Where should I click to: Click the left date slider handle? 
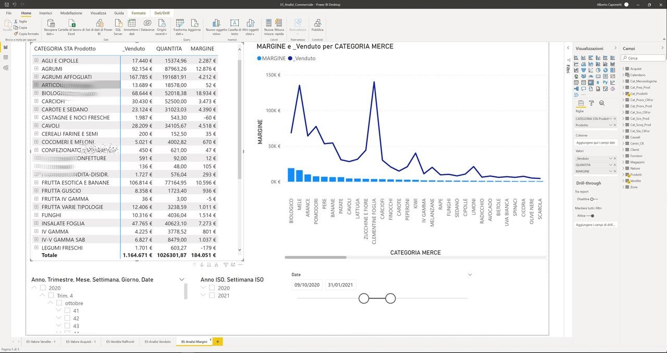click(x=364, y=298)
